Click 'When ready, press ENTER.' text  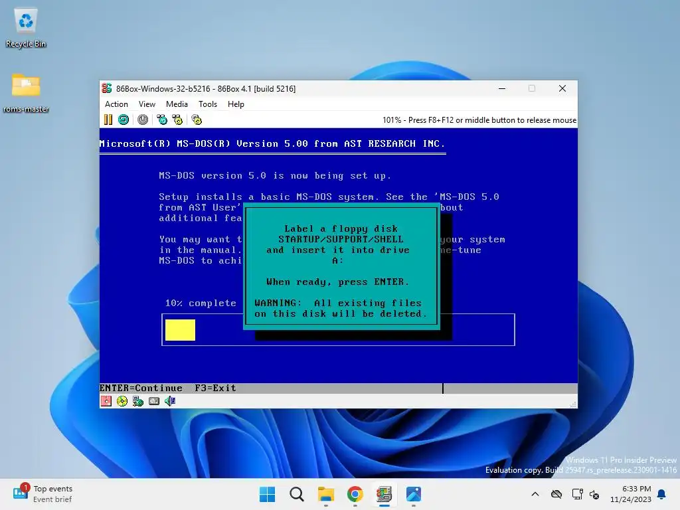point(337,282)
